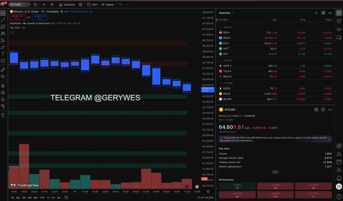Click the blue BUY 64,601.52 button
The width and height of the screenshot is (343, 201).
(39, 17)
